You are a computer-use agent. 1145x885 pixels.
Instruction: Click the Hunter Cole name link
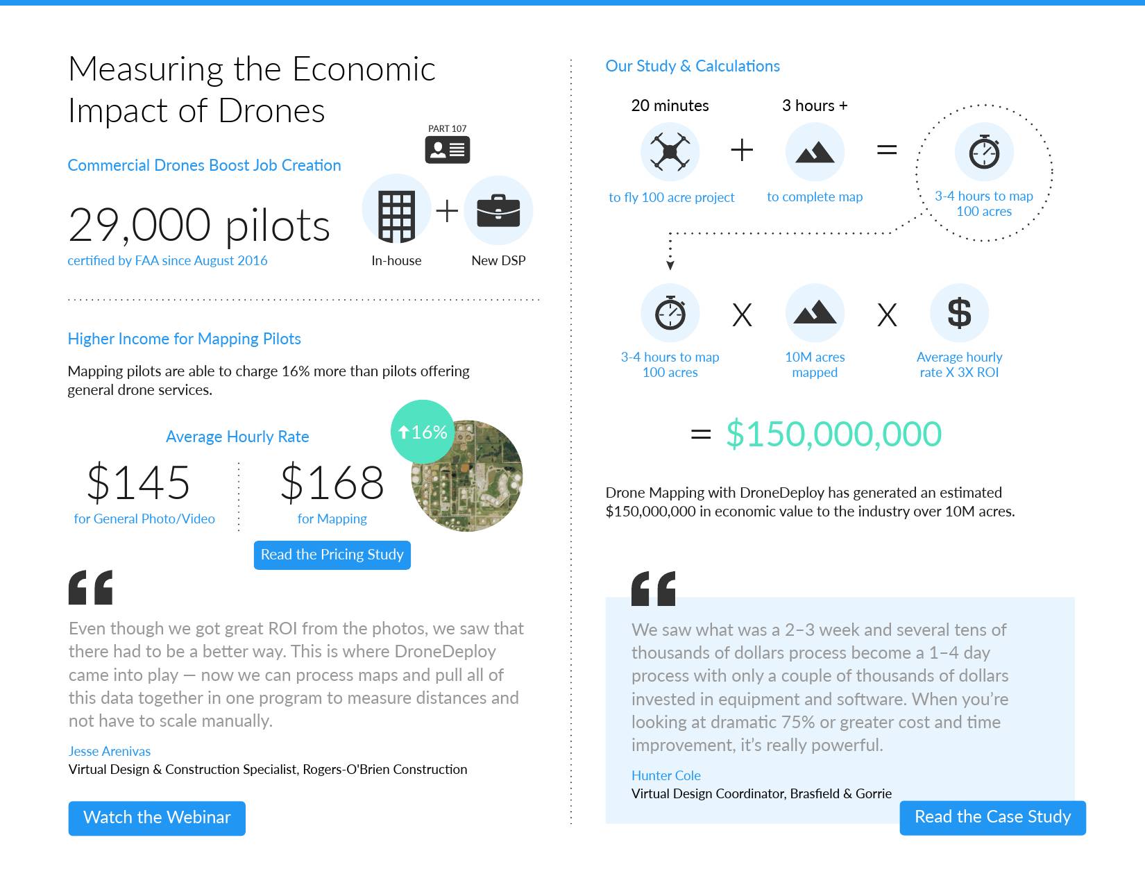[666, 775]
